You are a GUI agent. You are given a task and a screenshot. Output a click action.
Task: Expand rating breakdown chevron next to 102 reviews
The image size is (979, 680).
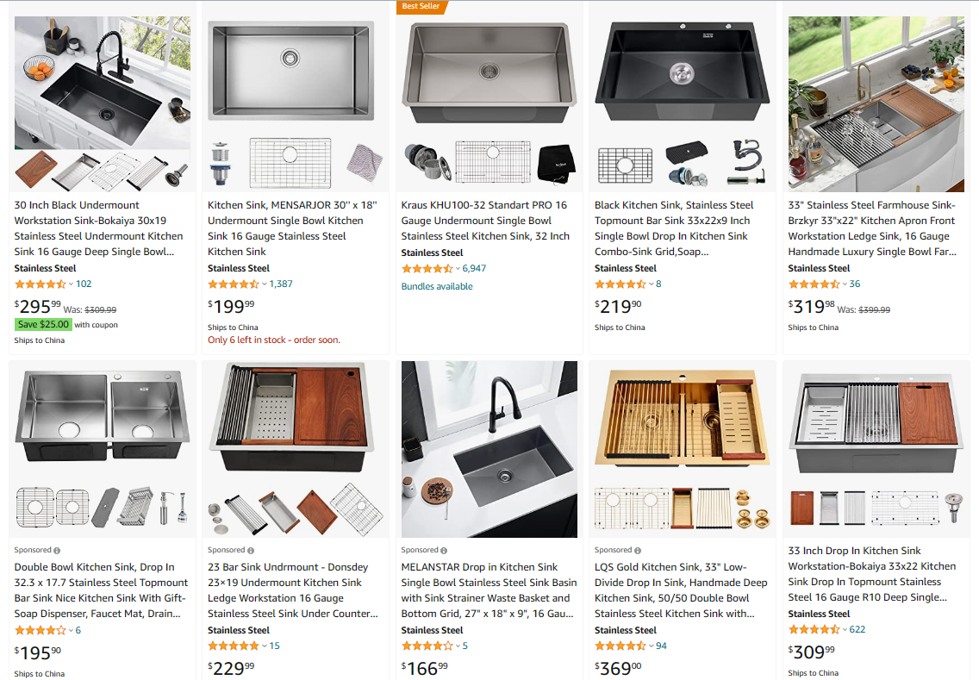tap(72, 284)
